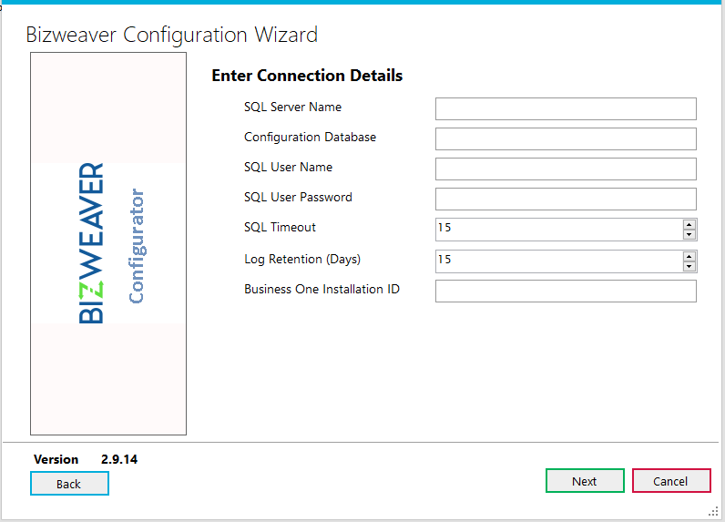725x522 pixels.
Task: Click the Configuration Database label
Action: (310, 137)
